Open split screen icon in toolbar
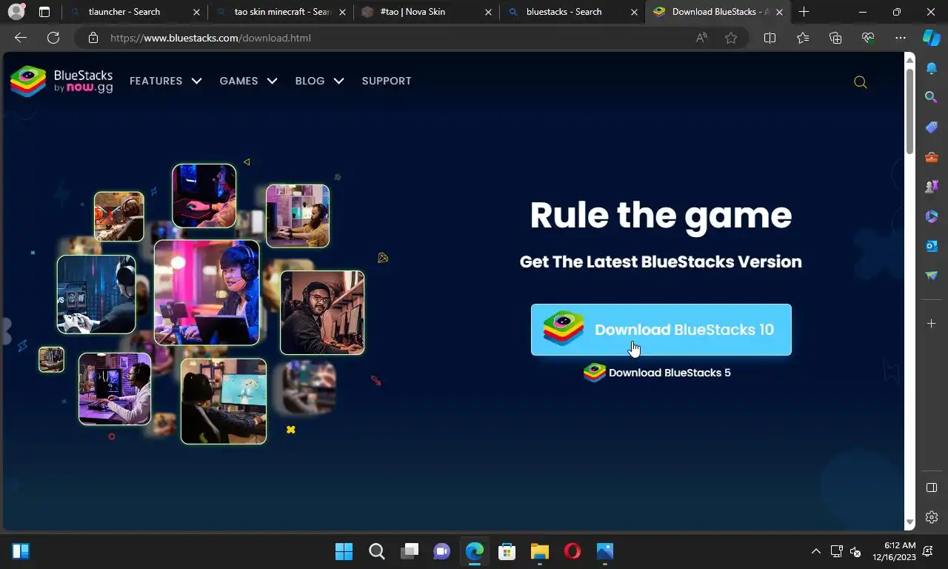This screenshot has width=948, height=569. tap(770, 38)
